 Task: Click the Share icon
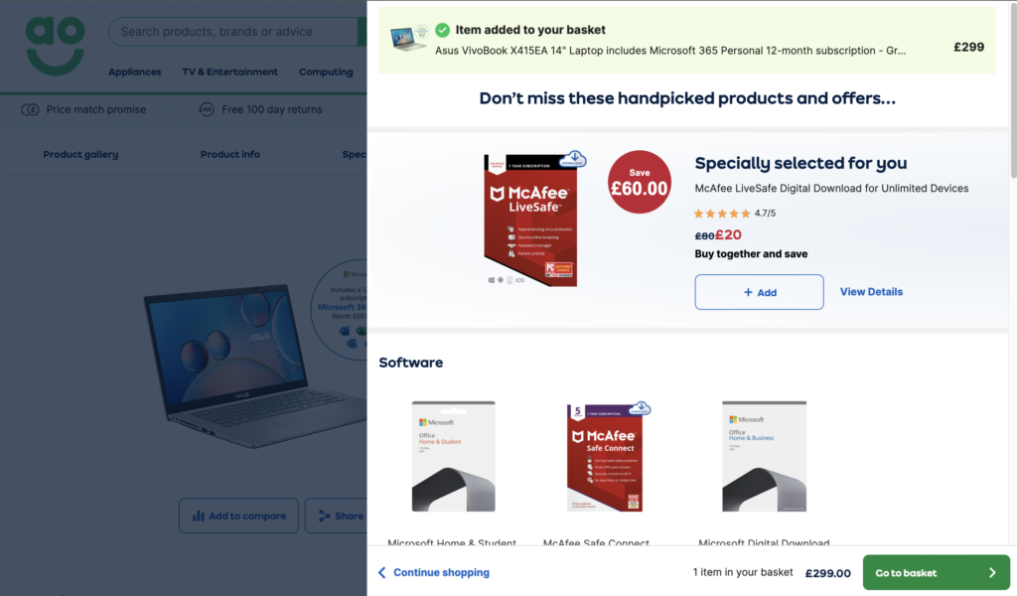(x=324, y=517)
